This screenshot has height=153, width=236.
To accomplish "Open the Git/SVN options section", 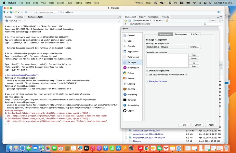I will [131, 89].
